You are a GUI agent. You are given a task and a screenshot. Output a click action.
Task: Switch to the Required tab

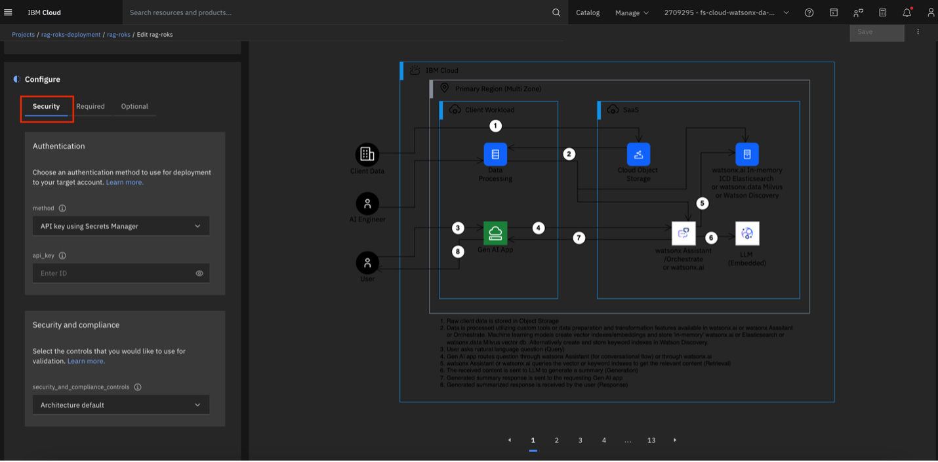coord(91,106)
